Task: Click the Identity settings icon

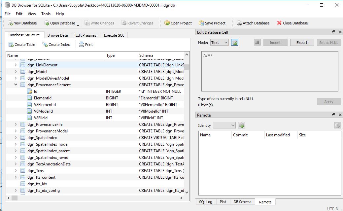Action: [242, 125]
